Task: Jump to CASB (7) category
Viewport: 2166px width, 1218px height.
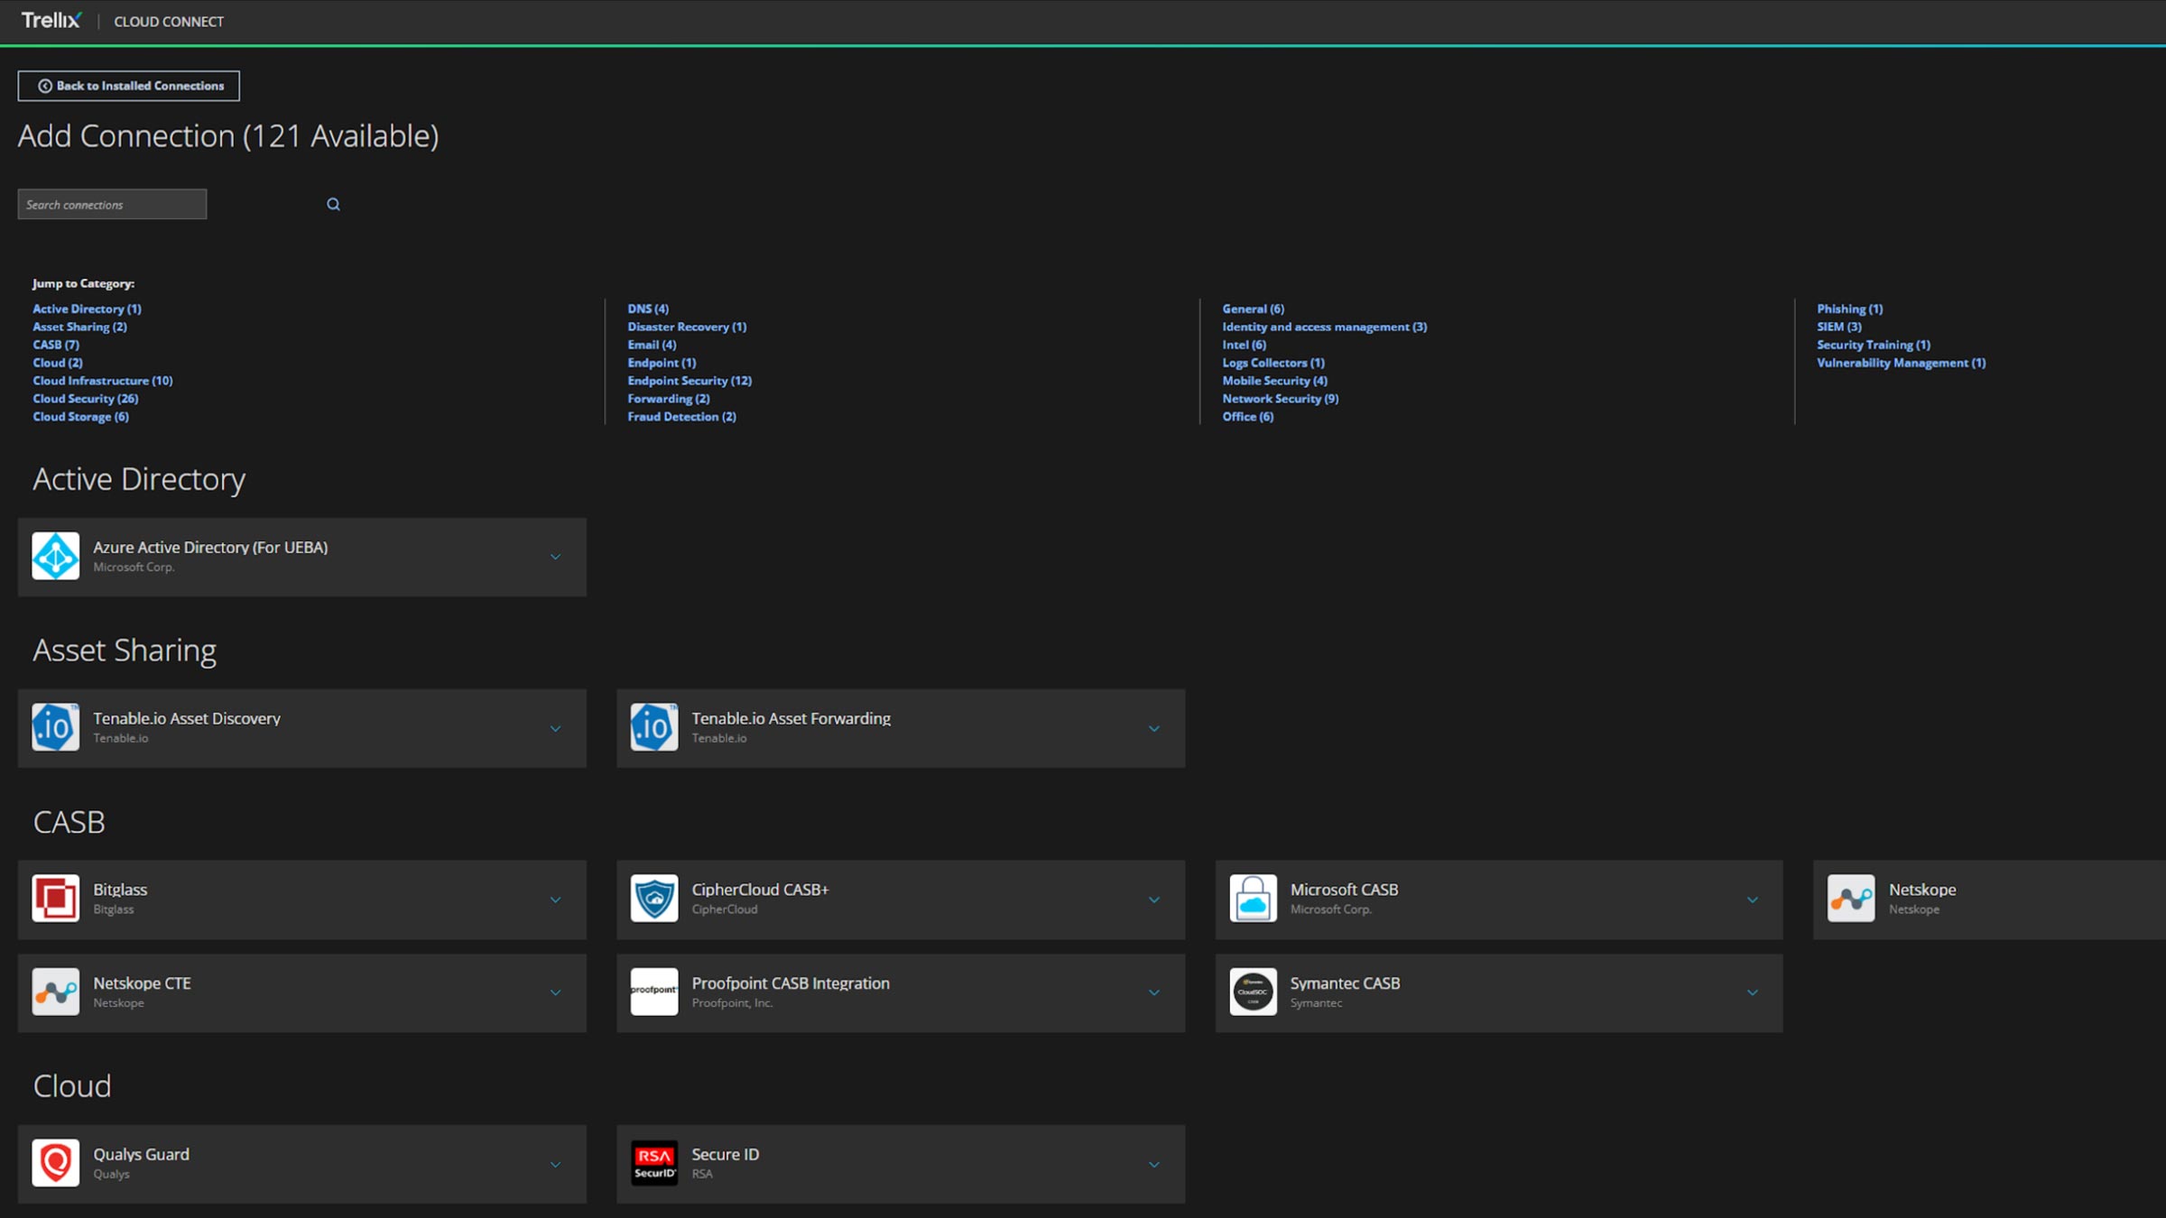Action: pyautogui.click(x=56, y=345)
